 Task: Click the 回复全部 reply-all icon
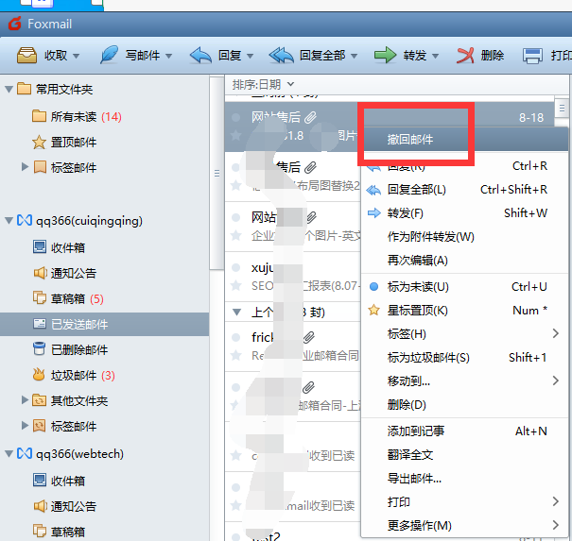pyautogui.click(x=281, y=55)
